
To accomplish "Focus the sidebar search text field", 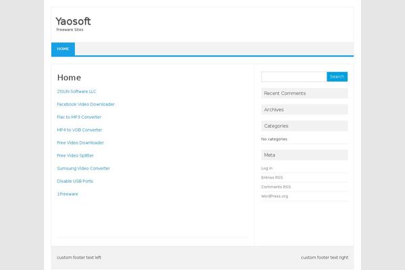I will coord(293,77).
